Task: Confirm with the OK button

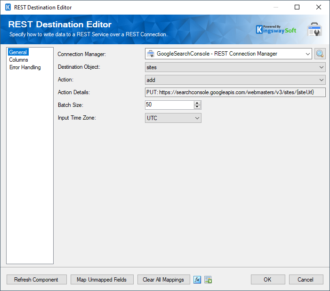Action: point(268,280)
